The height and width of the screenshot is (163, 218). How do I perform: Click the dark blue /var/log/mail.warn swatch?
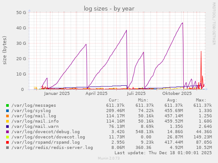click(7, 127)
